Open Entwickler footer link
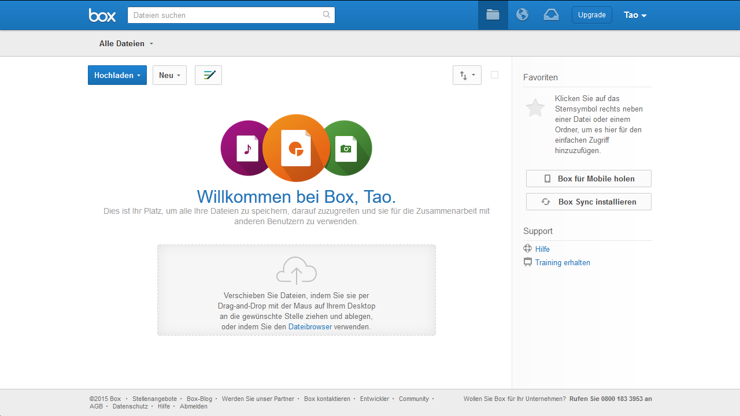This screenshot has width=740, height=416. [375, 399]
